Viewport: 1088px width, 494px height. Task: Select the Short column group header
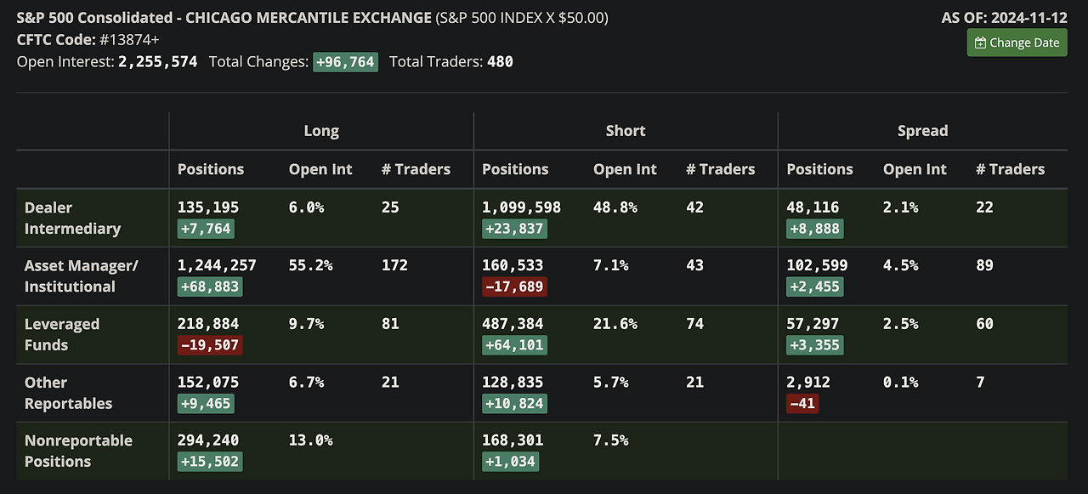tap(626, 131)
